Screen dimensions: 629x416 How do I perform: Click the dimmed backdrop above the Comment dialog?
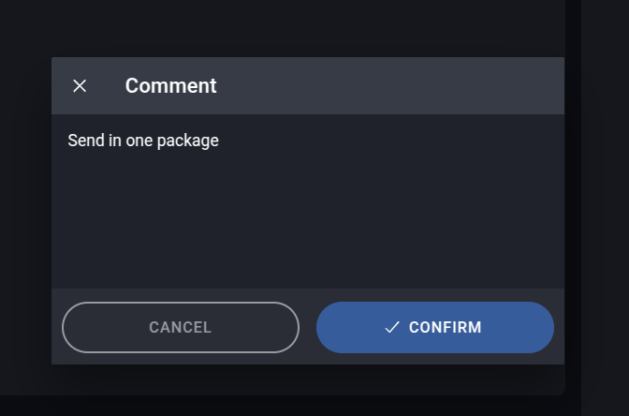tap(307, 28)
